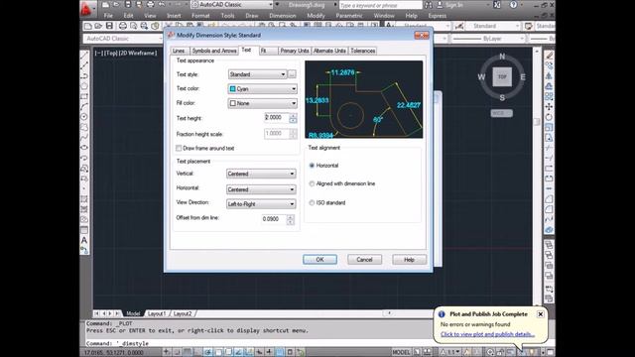Screen dimensions: 635x357
Task: Open the Text style dropdown
Action: [x=258, y=74]
